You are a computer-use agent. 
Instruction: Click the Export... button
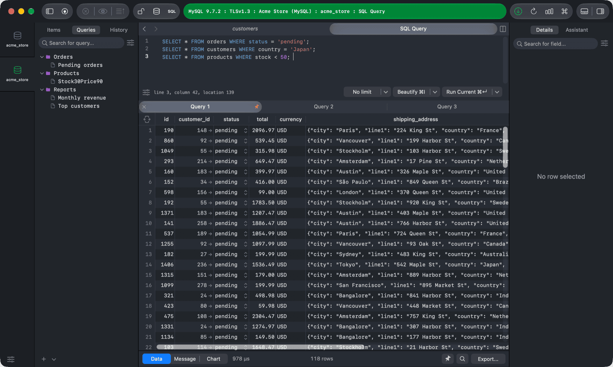point(488,359)
